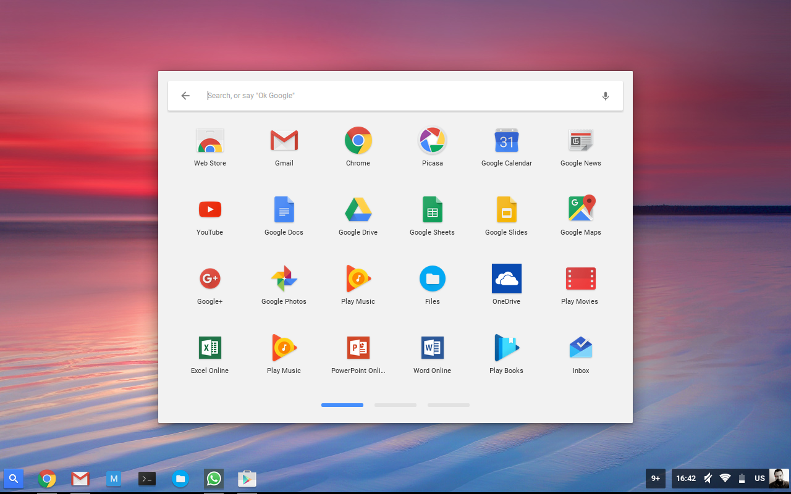Open Play Movies
This screenshot has height=494, width=791.
(581, 285)
